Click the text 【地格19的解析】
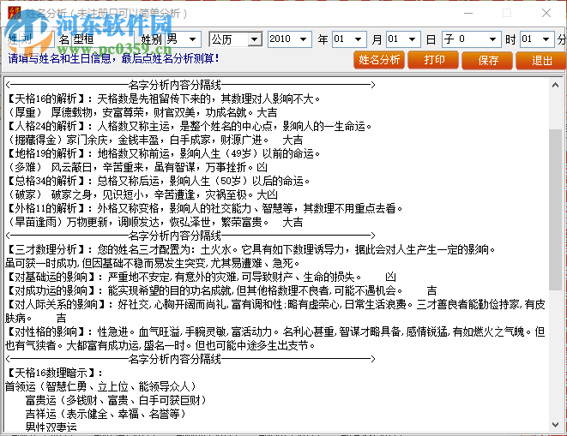The height and width of the screenshot is (436, 567). pos(45,153)
